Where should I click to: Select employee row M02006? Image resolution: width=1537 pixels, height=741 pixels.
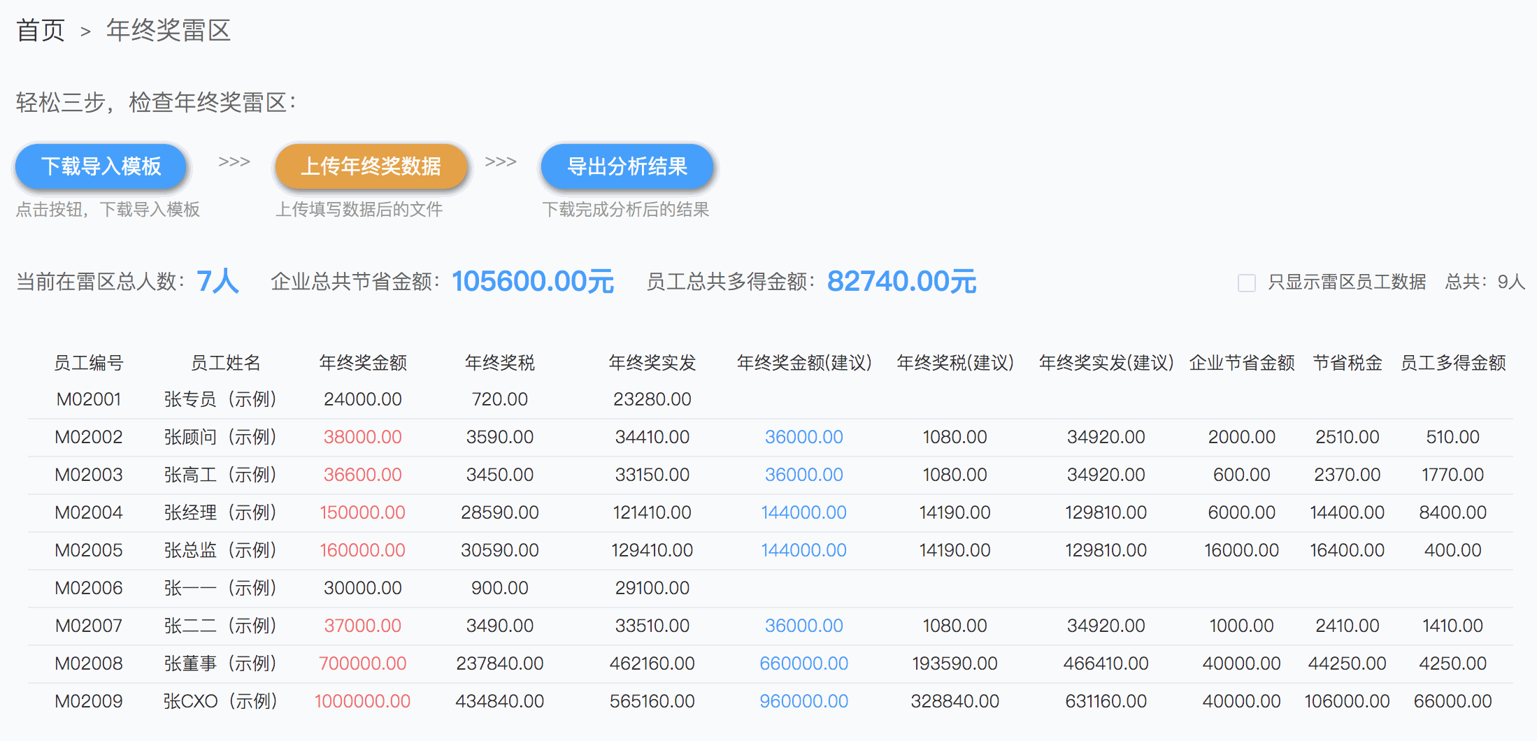[x=89, y=588]
